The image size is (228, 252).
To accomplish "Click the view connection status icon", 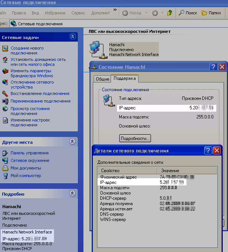I will (5, 109).
